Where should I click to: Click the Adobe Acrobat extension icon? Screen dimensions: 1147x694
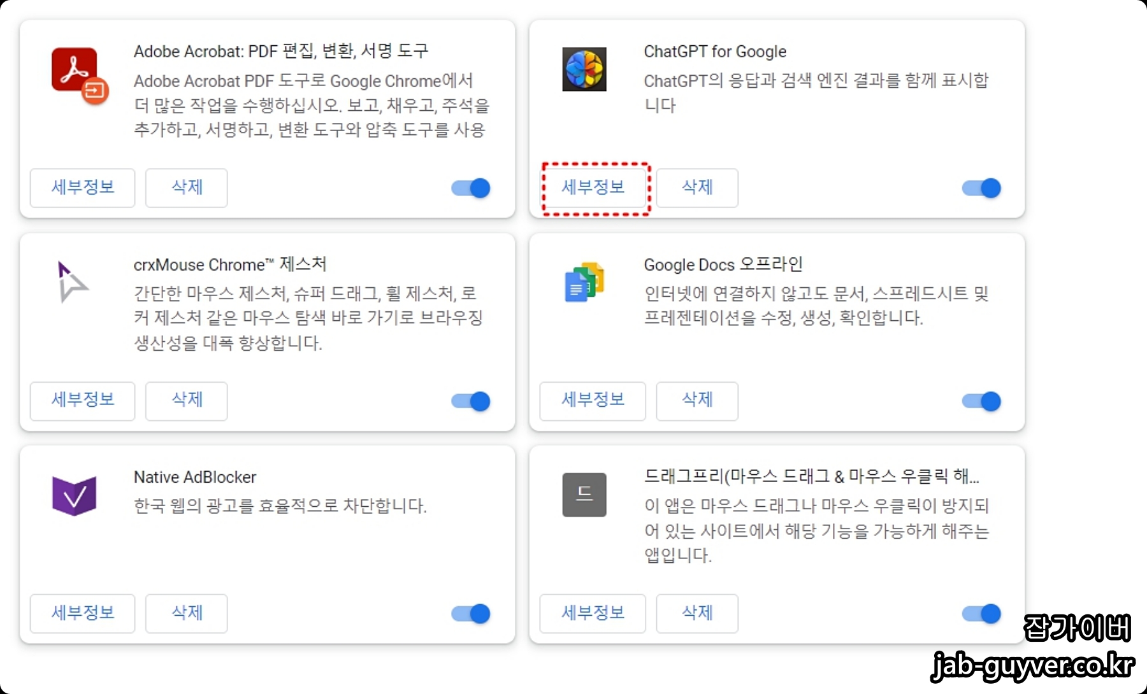point(79,75)
